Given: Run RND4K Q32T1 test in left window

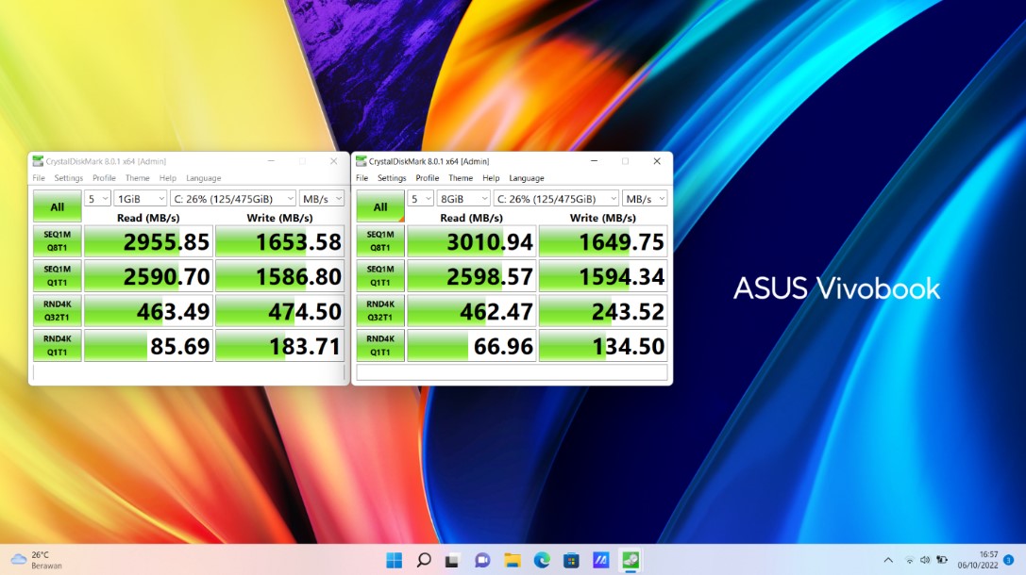Looking at the screenshot, I should (x=57, y=310).
